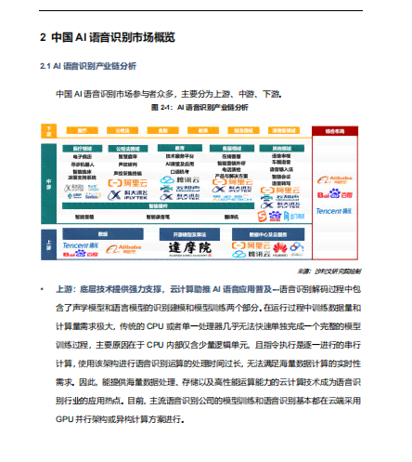Click the red 综合布局 header box
Viewport: 412px width, 462px height.
[335, 131]
